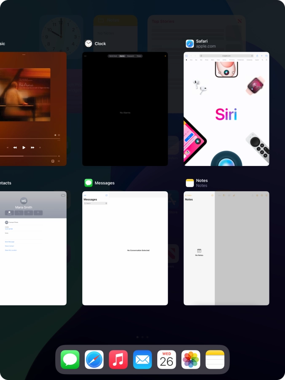Switch to the Clock app card
The image size is (285, 380).
click(125, 110)
